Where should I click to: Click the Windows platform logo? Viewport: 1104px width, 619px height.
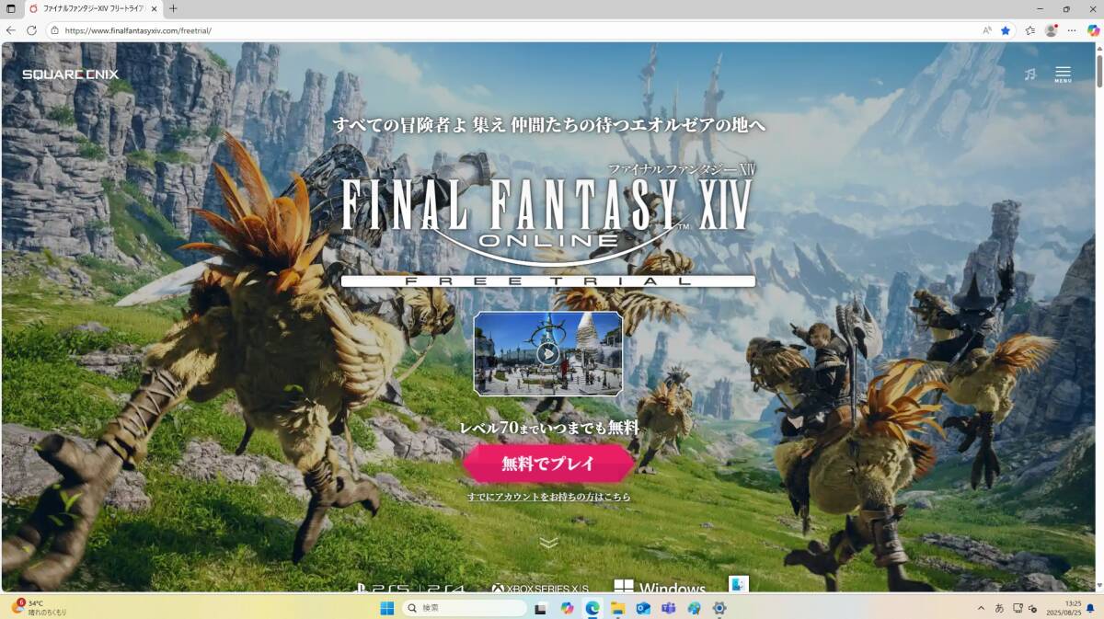[x=660, y=588]
